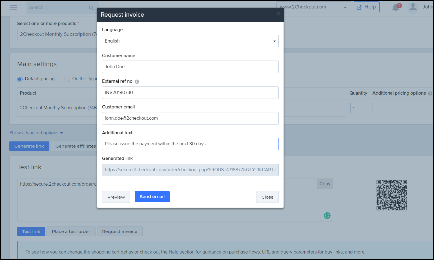Click the user avatar icon
This screenshot has height=260, width=434.
click(x=413, y=7)
